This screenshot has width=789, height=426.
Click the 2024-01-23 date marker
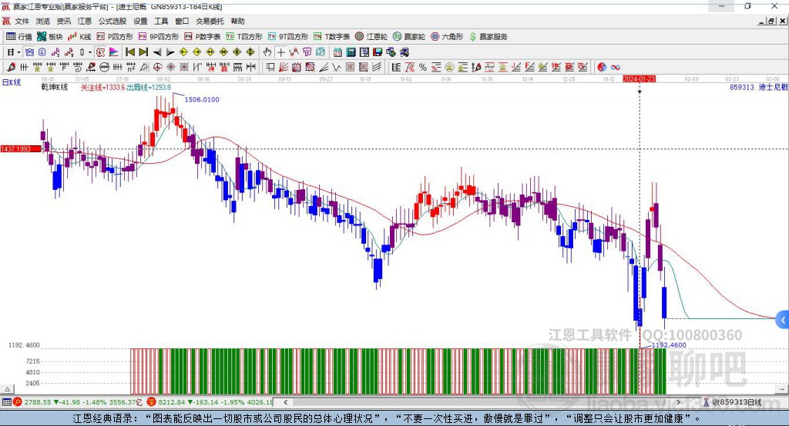(639, 78)
